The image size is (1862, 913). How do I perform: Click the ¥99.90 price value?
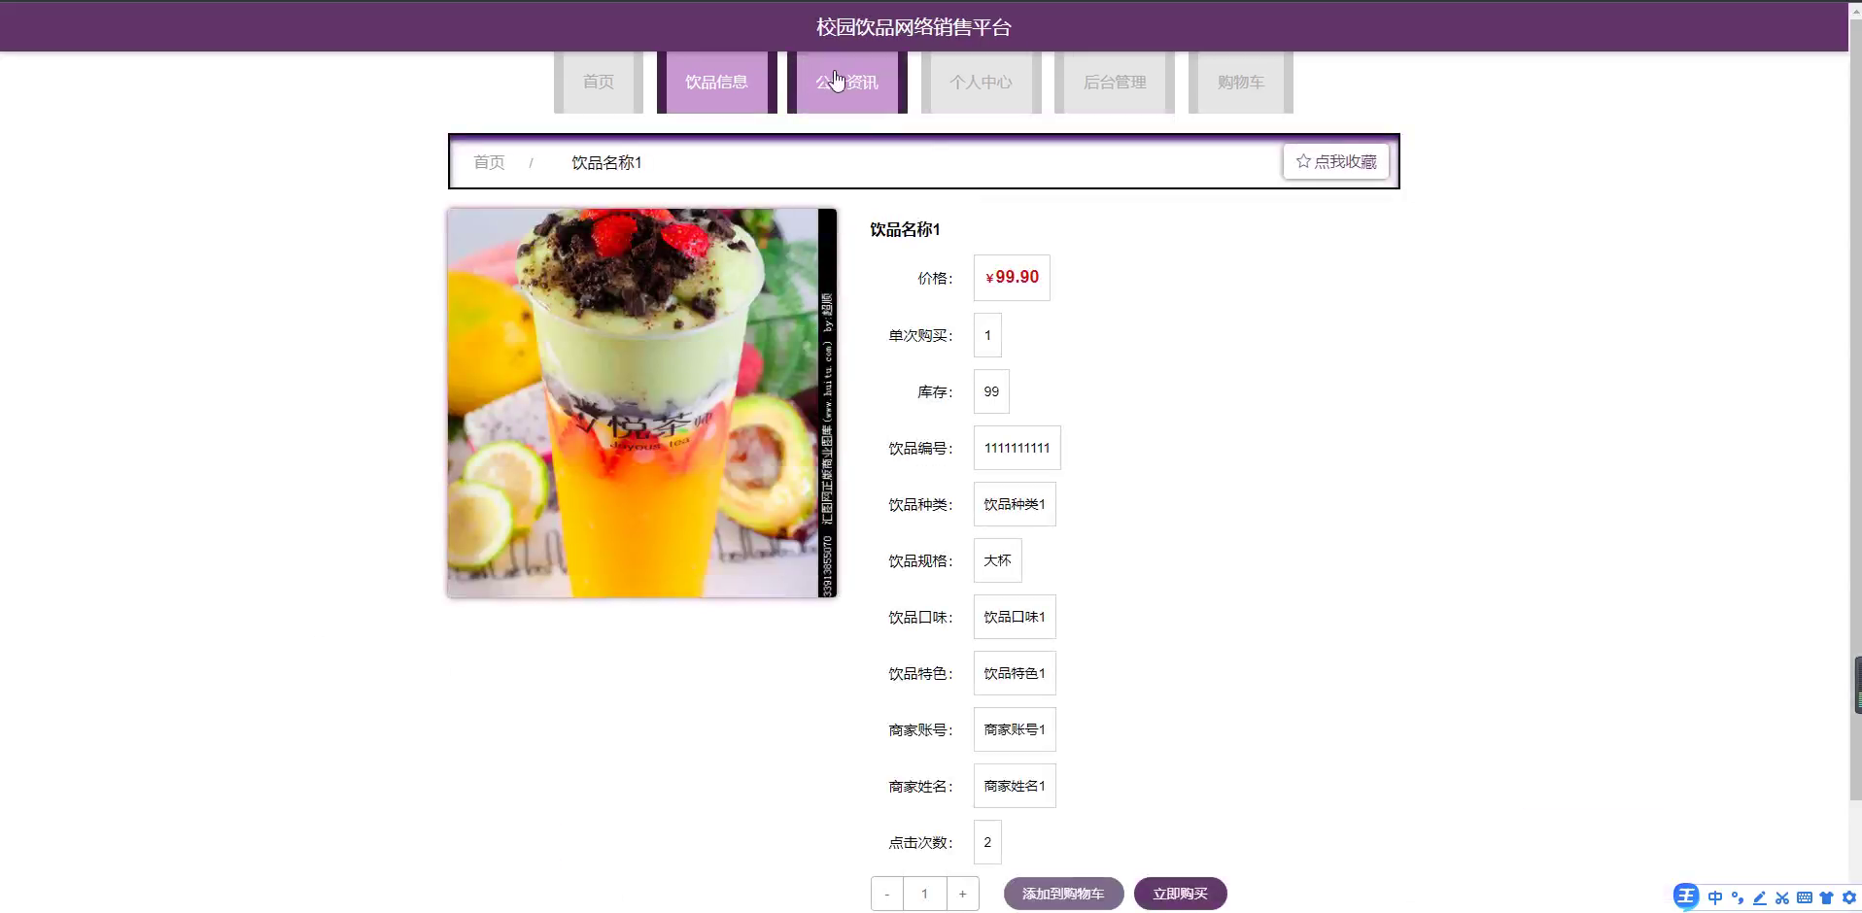pyautogui.click(x=1012, y=278)
